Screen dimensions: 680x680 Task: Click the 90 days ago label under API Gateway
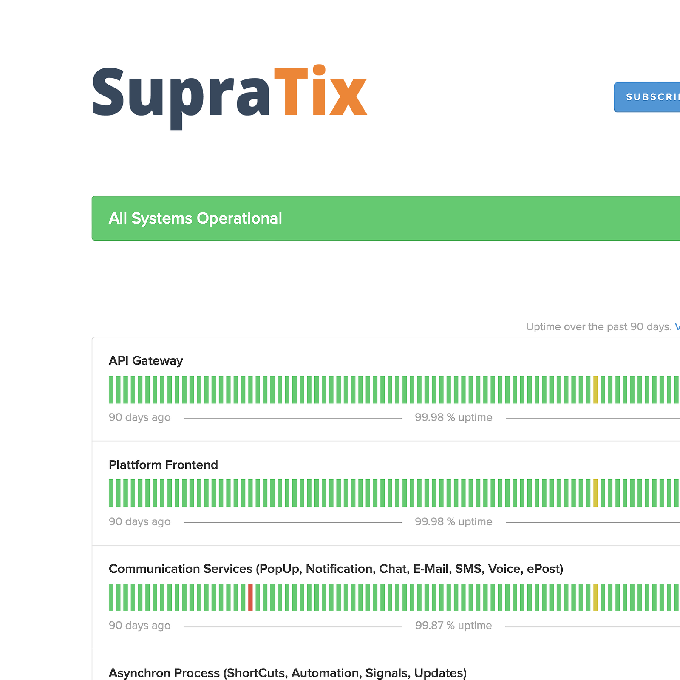(x=139, y=418)
